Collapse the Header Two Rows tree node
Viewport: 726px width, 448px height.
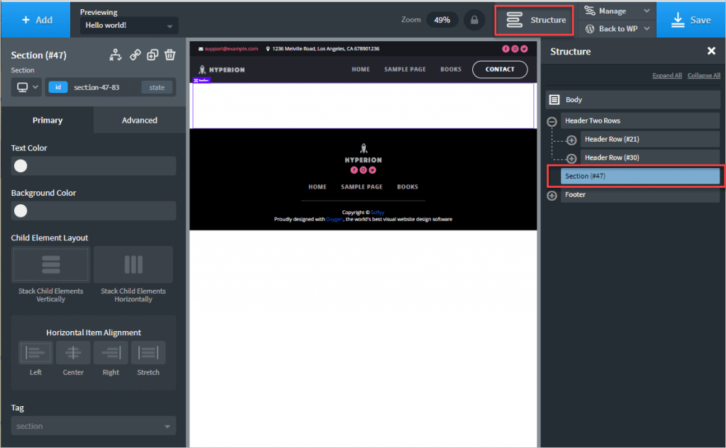coord(552,121)
